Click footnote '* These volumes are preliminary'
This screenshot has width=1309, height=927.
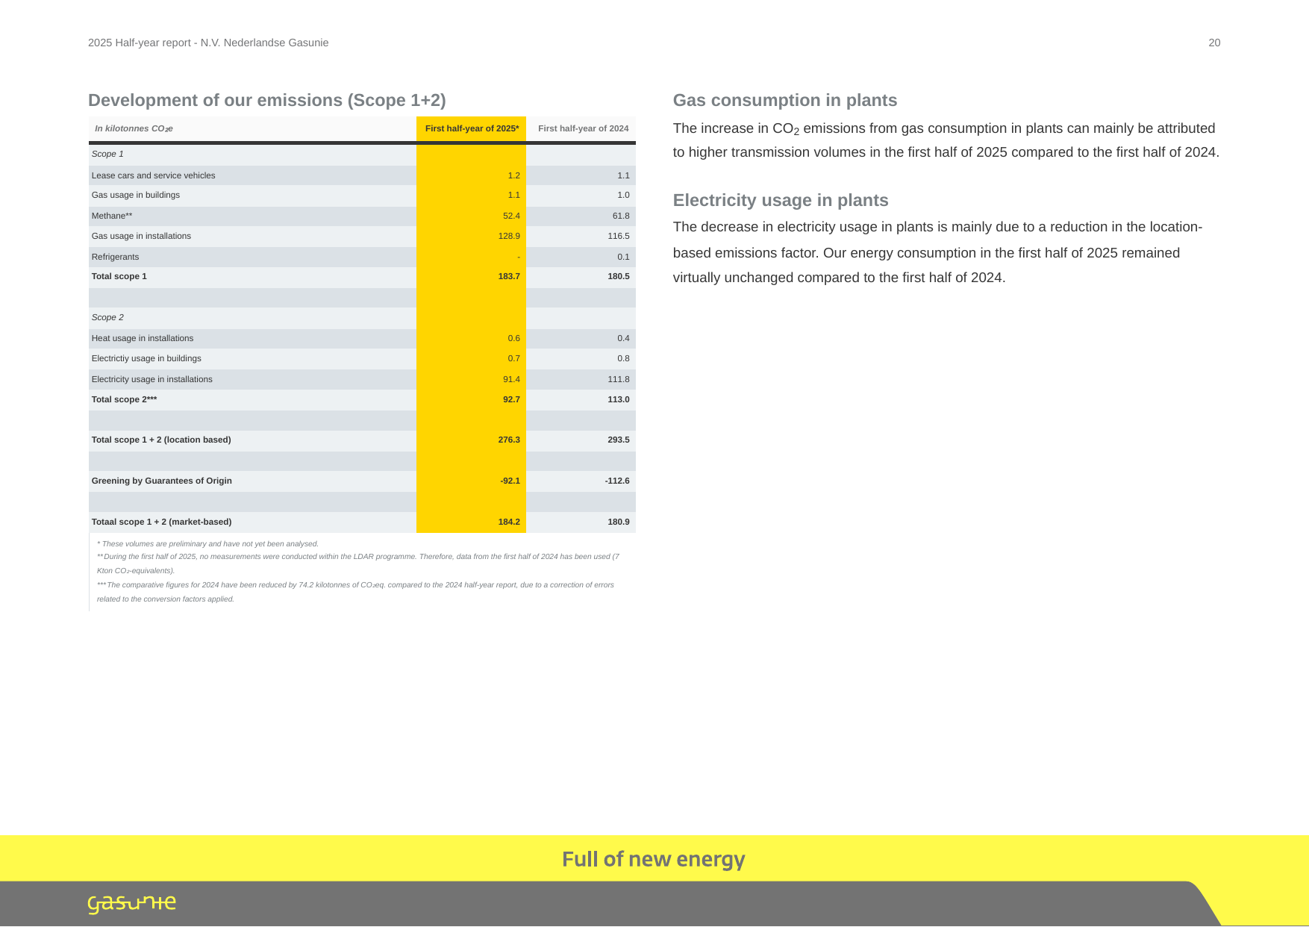[x=207, y=543]
